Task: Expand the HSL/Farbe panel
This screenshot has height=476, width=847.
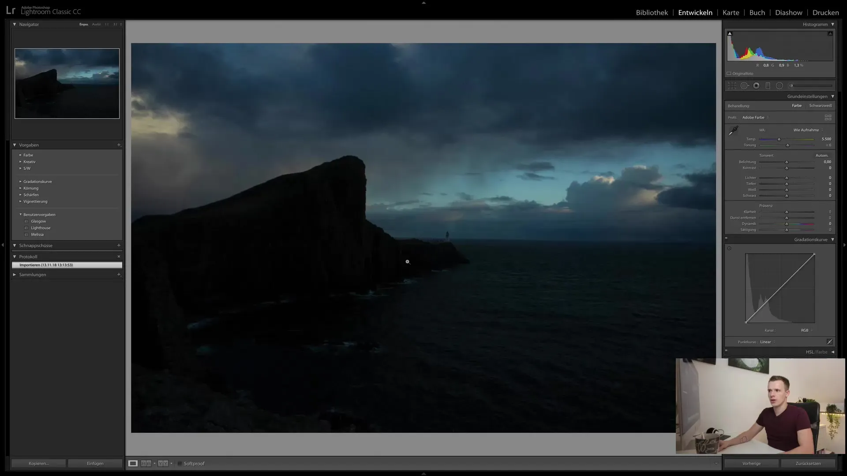Action: pyautogui.click(x=832, y=352)
